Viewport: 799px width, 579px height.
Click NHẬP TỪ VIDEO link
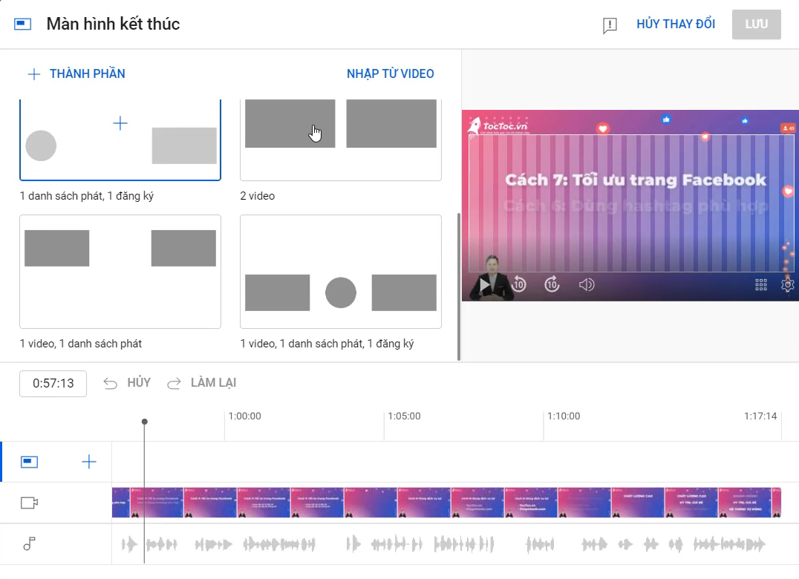[x=390, y=73]
